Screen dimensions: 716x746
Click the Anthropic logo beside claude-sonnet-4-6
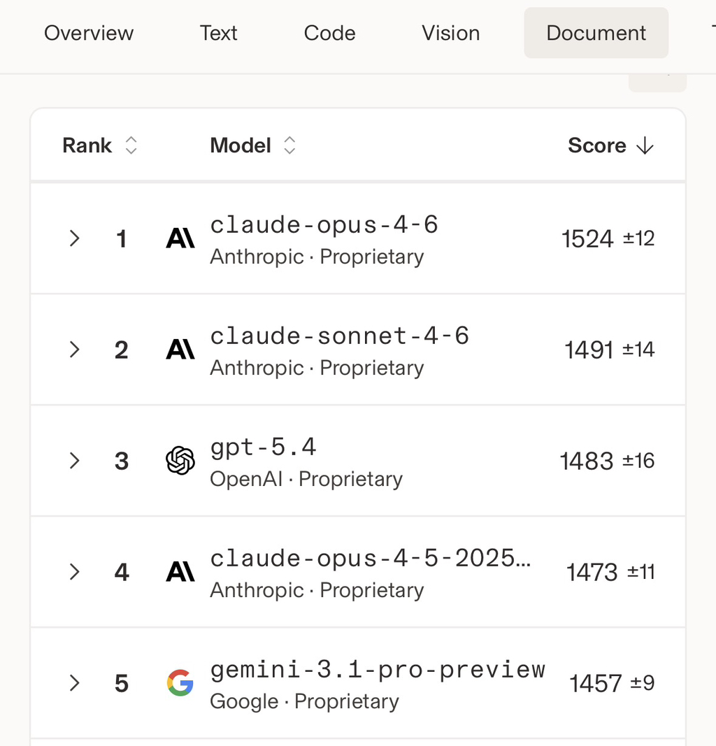(180, 350)
